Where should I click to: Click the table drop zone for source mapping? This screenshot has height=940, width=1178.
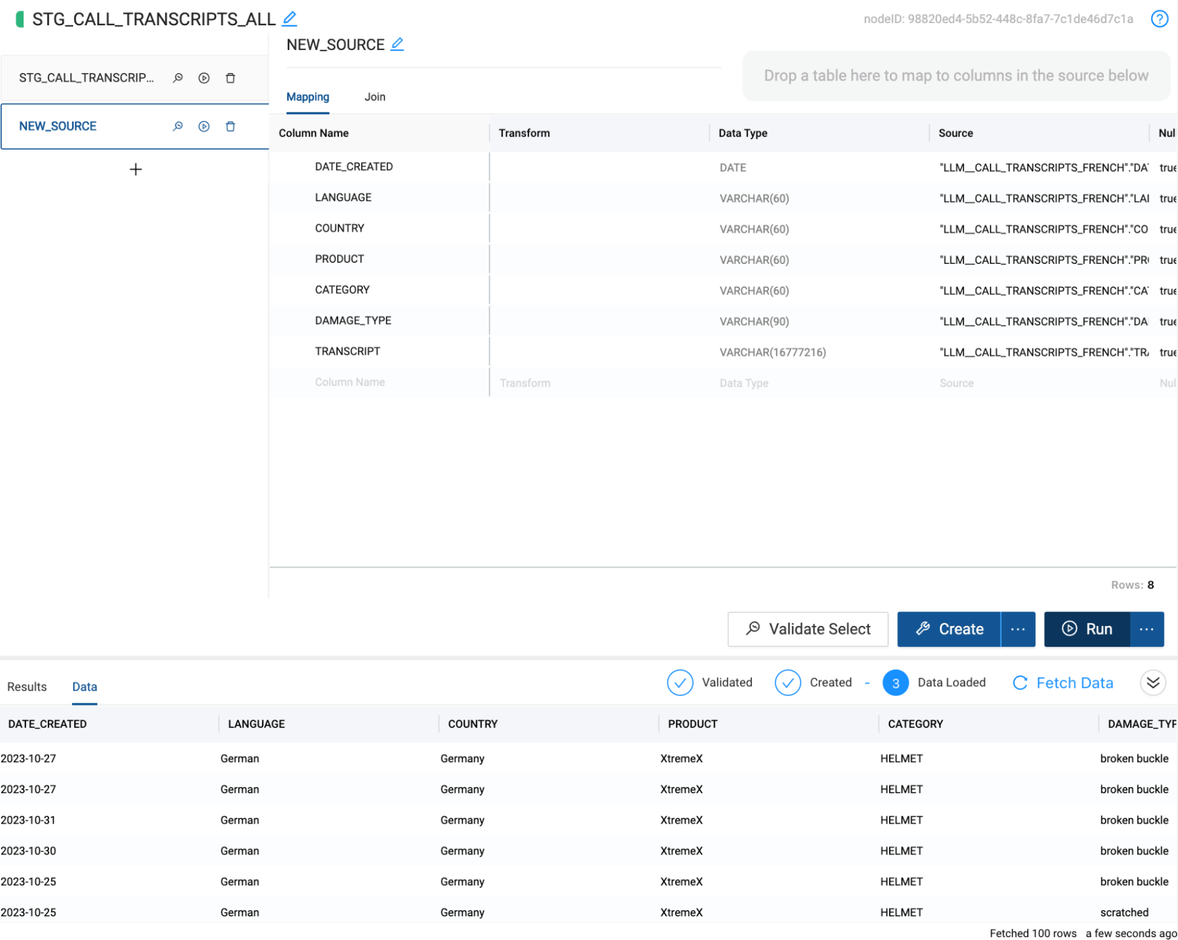(956, 75)
